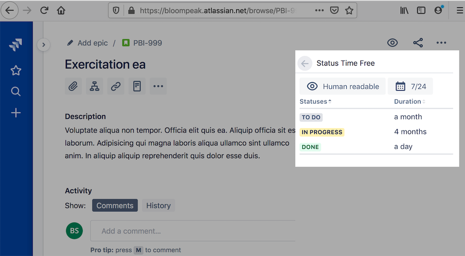Toggle Human readable duration format
Viewport: 465px width, 256px height.
(x=342, y=86)
